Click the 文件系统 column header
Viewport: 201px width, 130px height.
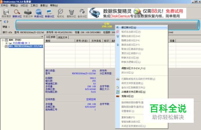point(96,41)
